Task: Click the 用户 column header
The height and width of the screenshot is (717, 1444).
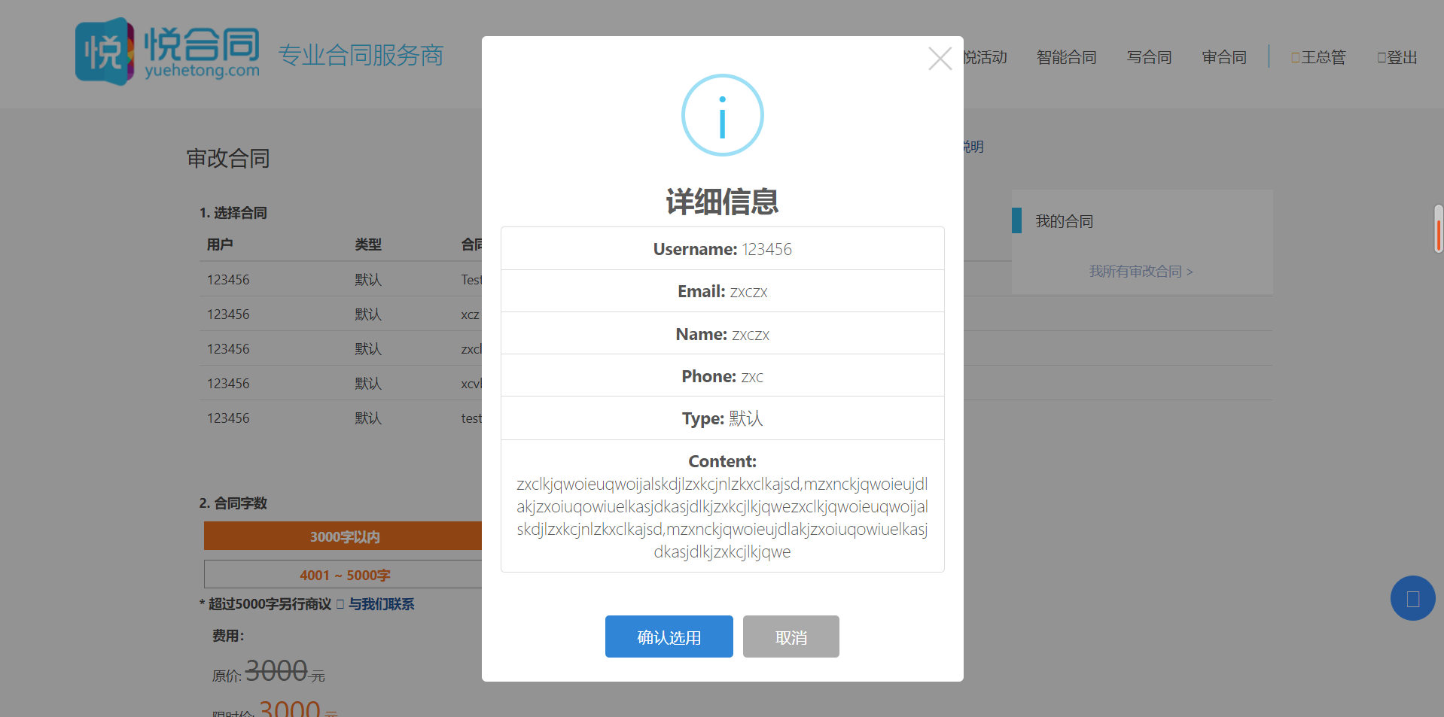Action: point(220,245)
